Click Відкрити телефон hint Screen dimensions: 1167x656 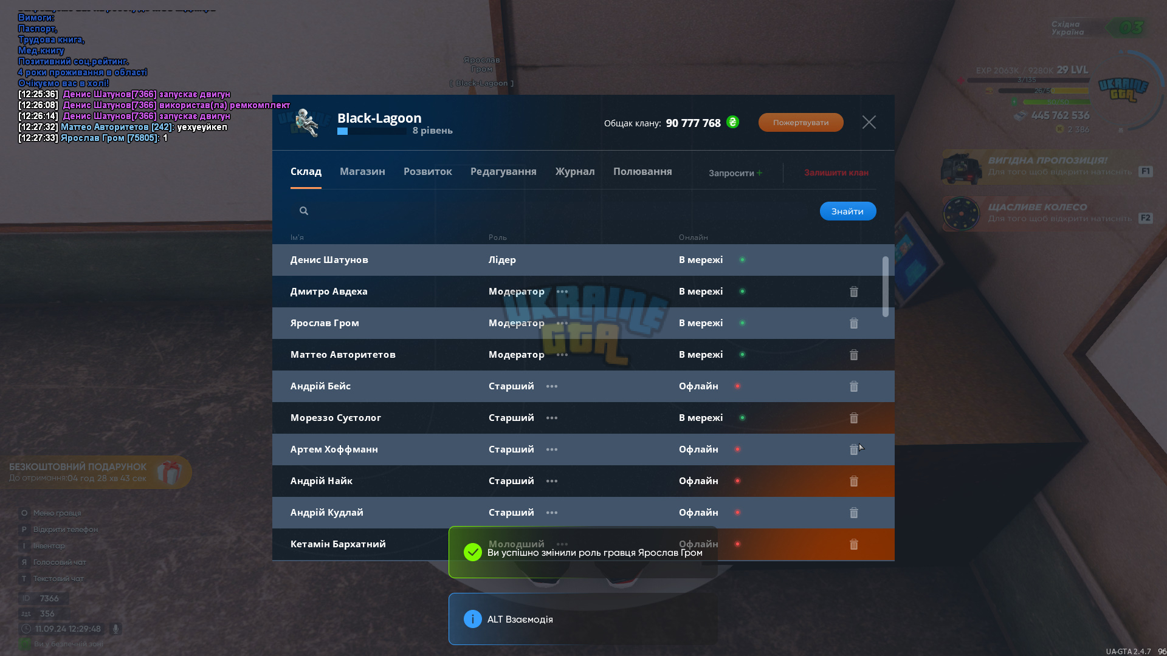click(66, 530)
